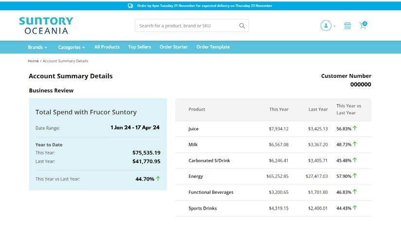Image resolution: width=401 pixels, height=241 pixels.
Task: Click the $3,367.20 Milk last year value
Action: (x=318, y=144)
